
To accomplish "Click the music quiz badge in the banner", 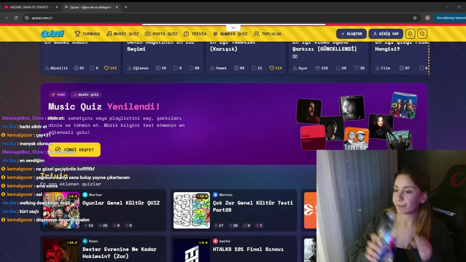I will [x=86, y=95].
